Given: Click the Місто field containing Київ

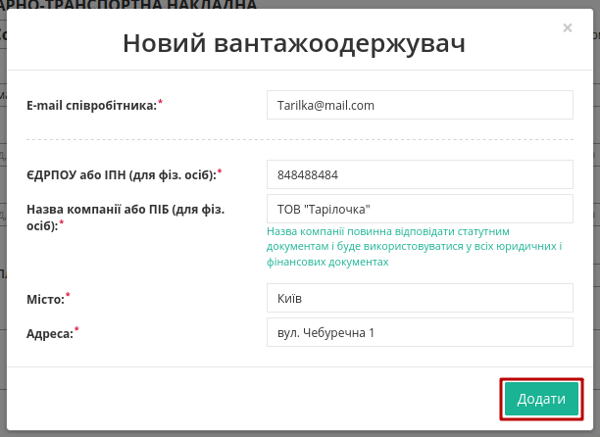Looking at the screenshot, I should (x=420, y=298).
